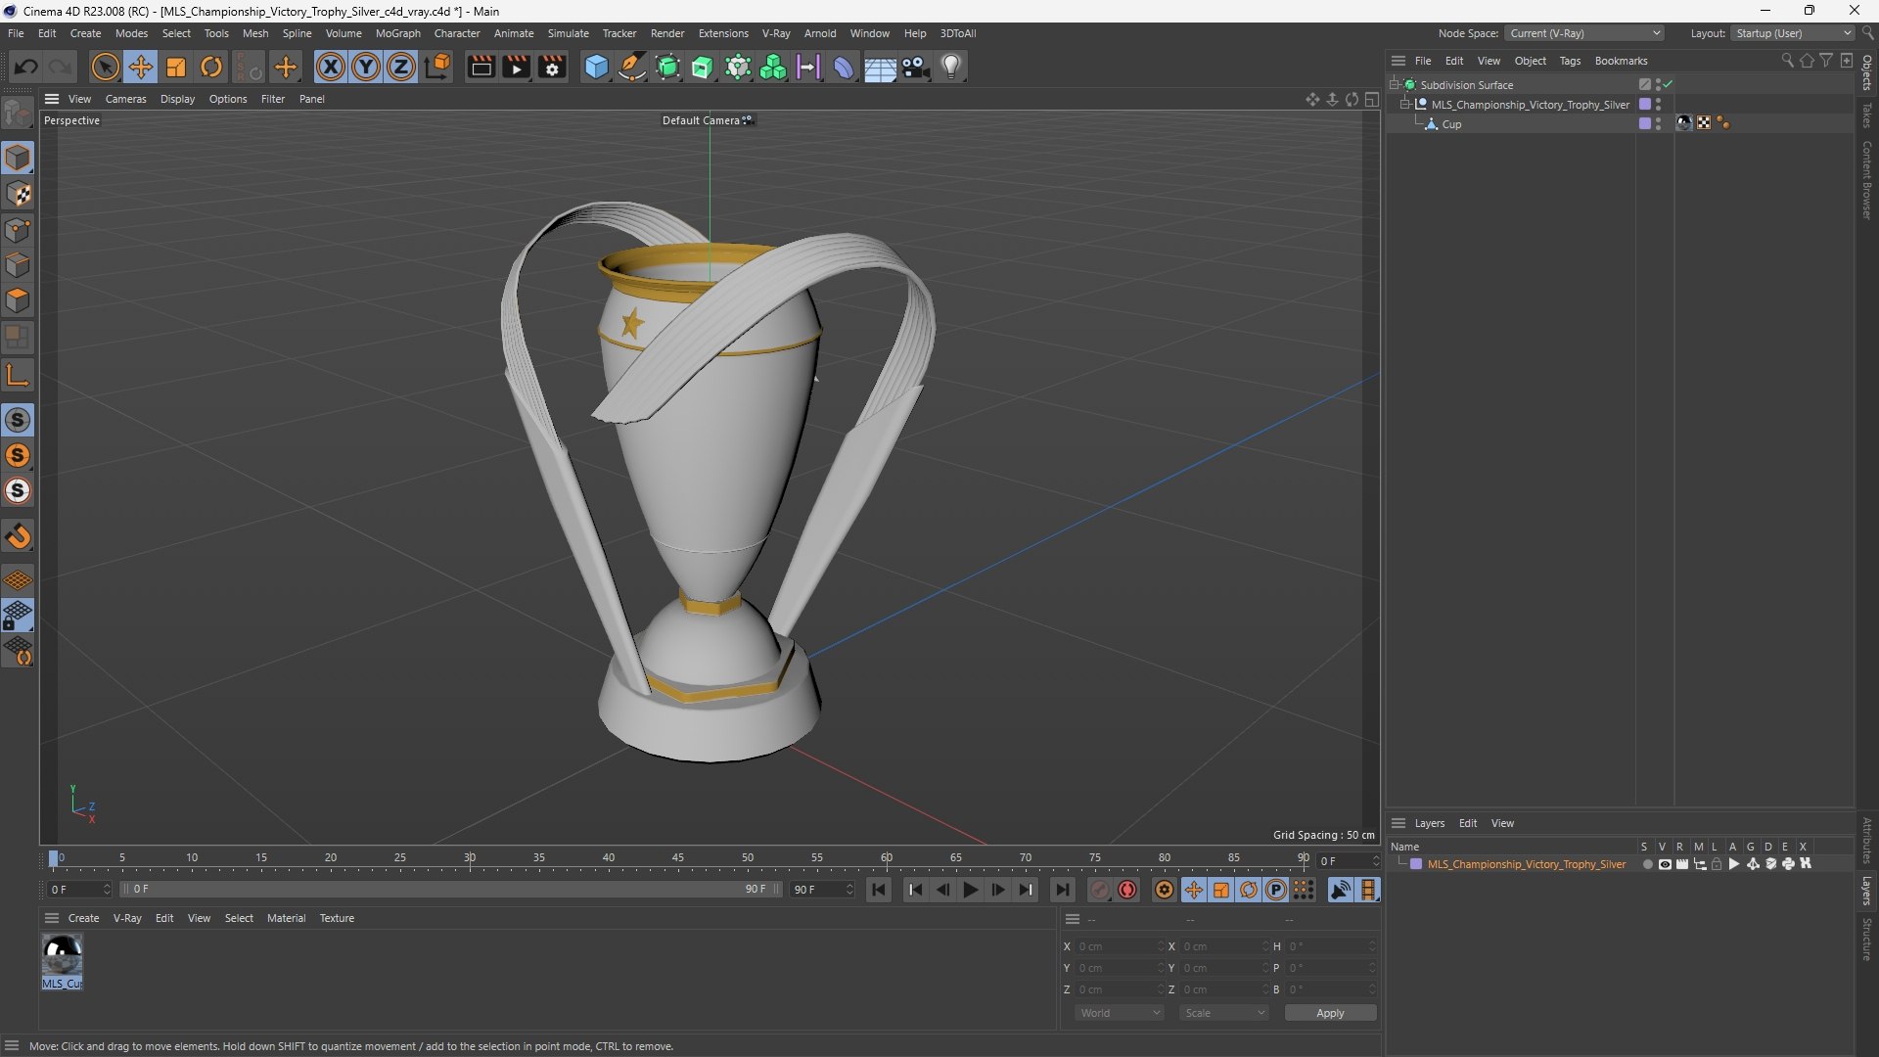This screenshot has width=1879, height=1057.
Task: Add a Floor environment object
Action: (x=880, y=67)
